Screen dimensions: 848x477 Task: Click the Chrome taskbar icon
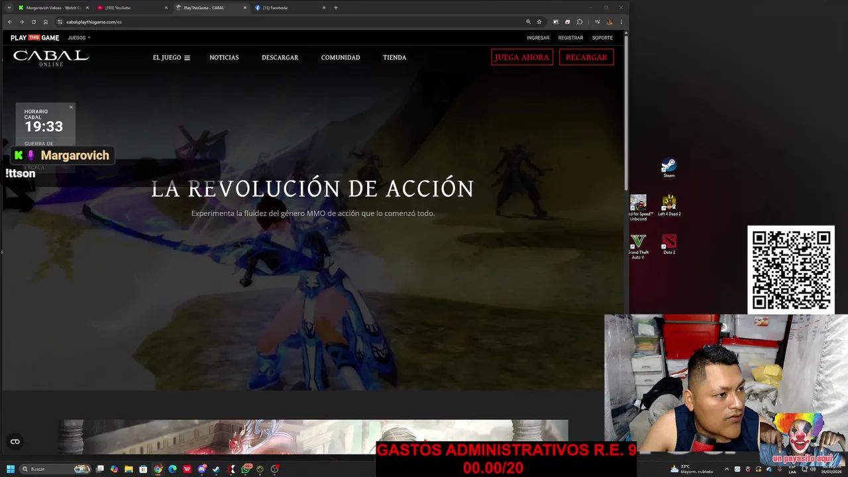coord(158,469)
